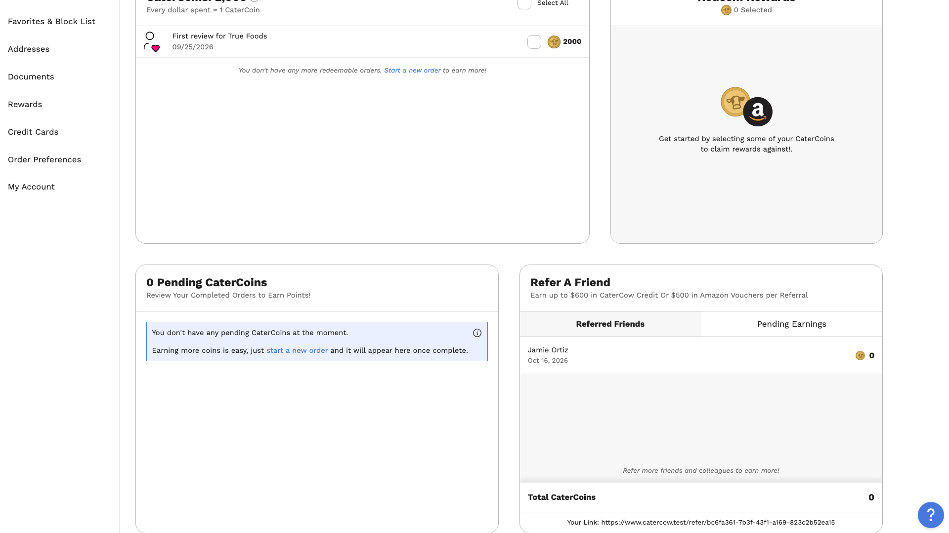Click the blue help question mark button

click(931, 515)
